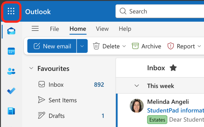This screenshot has height=127, width=204.
Task: Toggle the hamburger navigation pane button
Action: (x=35, y=29)
